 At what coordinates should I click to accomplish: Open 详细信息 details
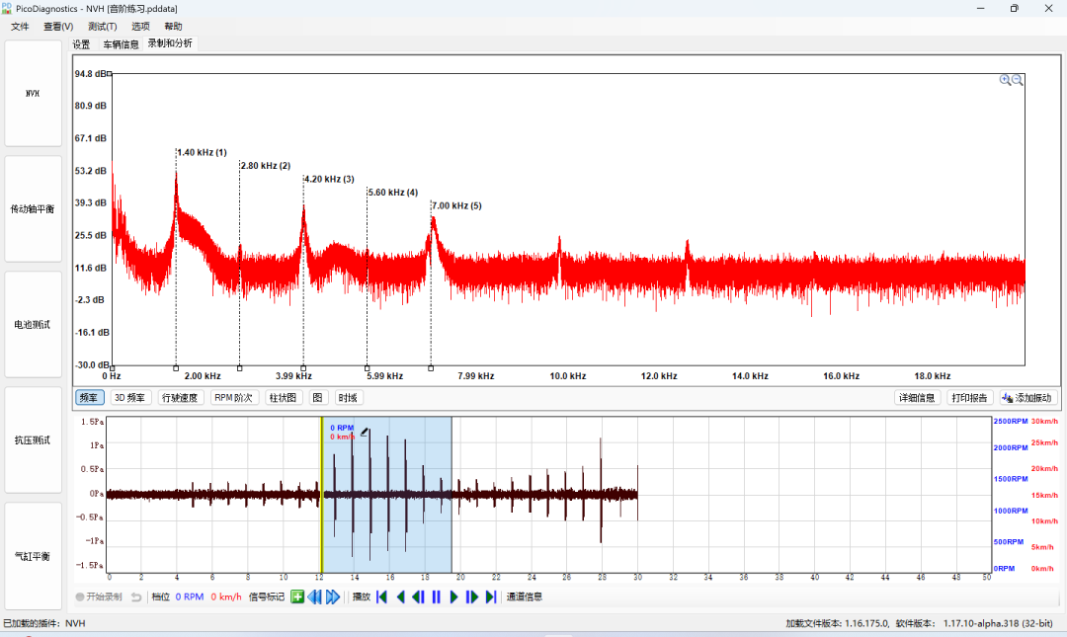pyautogui.click(x=917, y=397)
